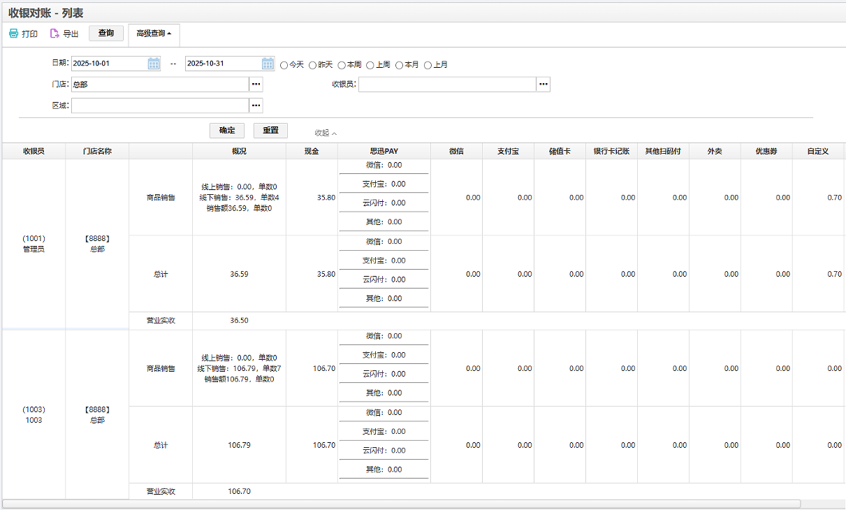Click the 思迅PAY column header

[384, 151]
